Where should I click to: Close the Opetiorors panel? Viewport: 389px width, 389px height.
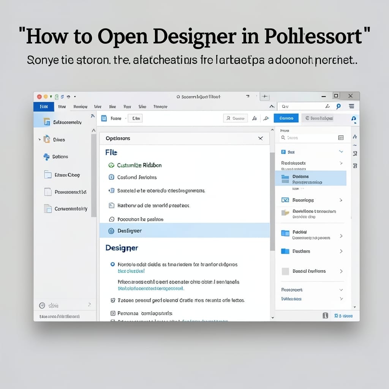click(x=261, y=138)
